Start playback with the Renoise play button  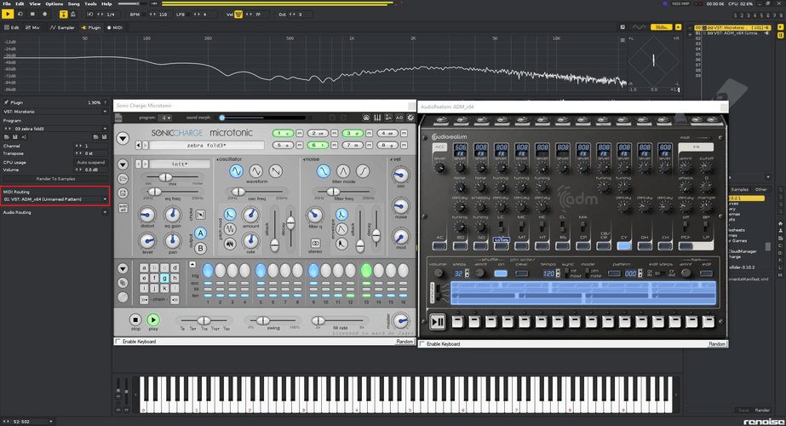click(x=8, y=14)
